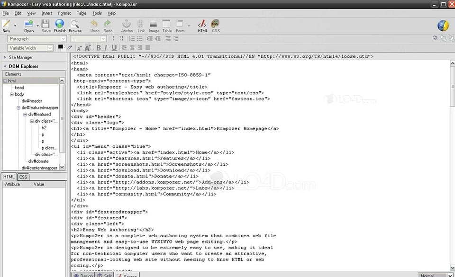The width and height of the screenshot is (455, 277).
Task: Click the Browse magnifier icon
Action: pyautogui.click(x=74, y=24)
